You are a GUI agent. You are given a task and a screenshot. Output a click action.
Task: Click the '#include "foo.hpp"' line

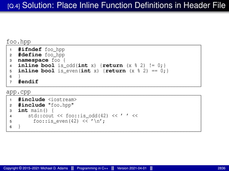click(46, 105)
